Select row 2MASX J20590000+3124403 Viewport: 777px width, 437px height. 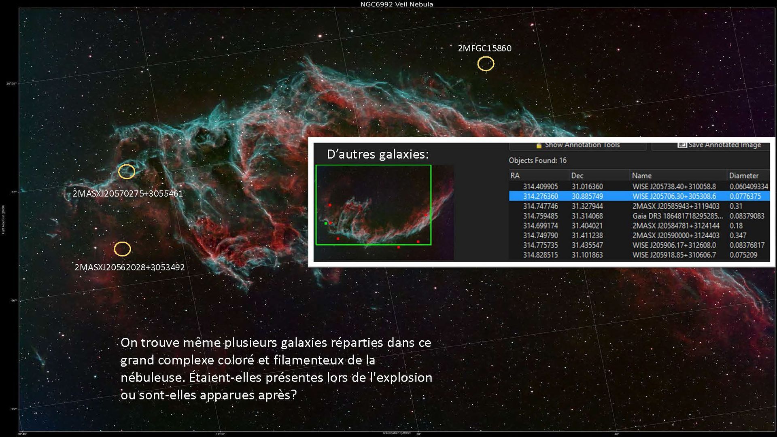click(676, 235)
